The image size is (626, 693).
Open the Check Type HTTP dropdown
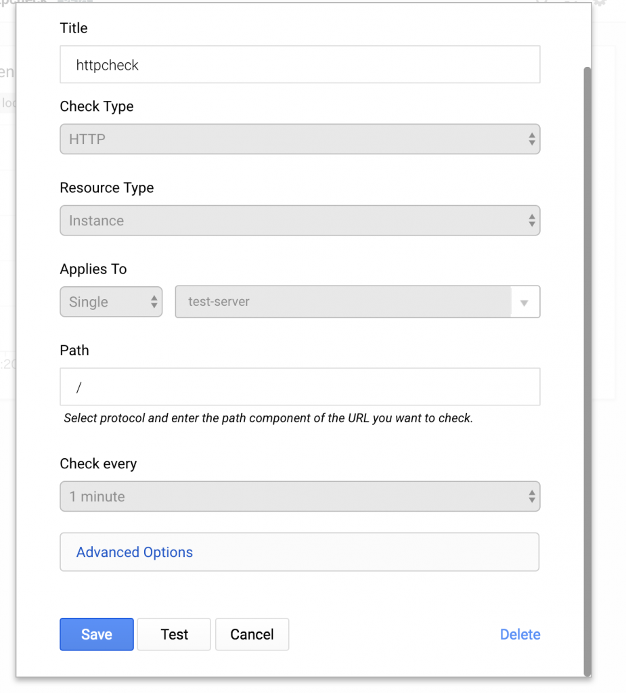299,139
